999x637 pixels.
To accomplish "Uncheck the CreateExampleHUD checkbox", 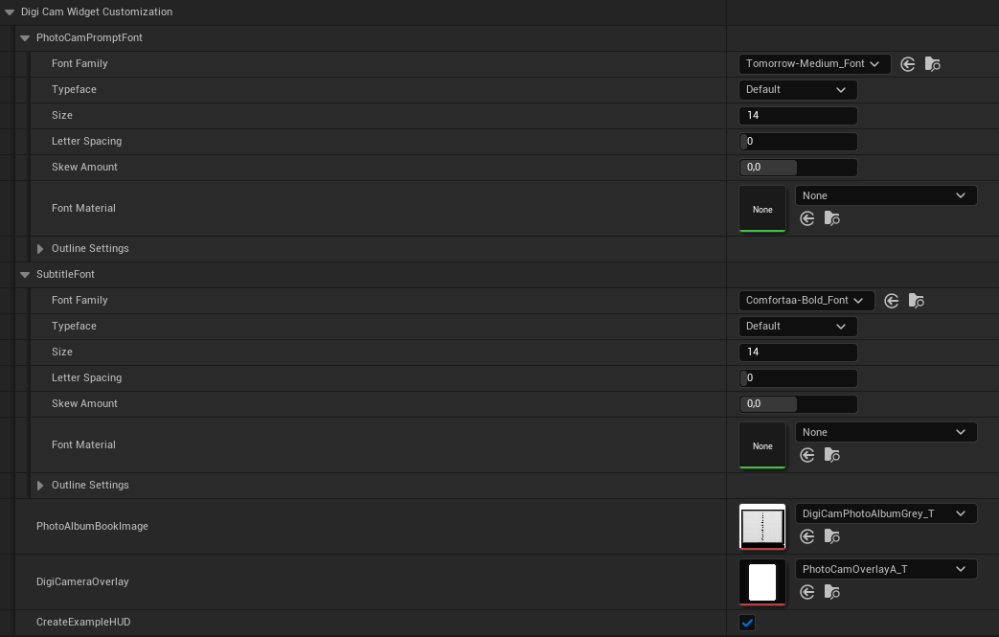I will (747, 623).
